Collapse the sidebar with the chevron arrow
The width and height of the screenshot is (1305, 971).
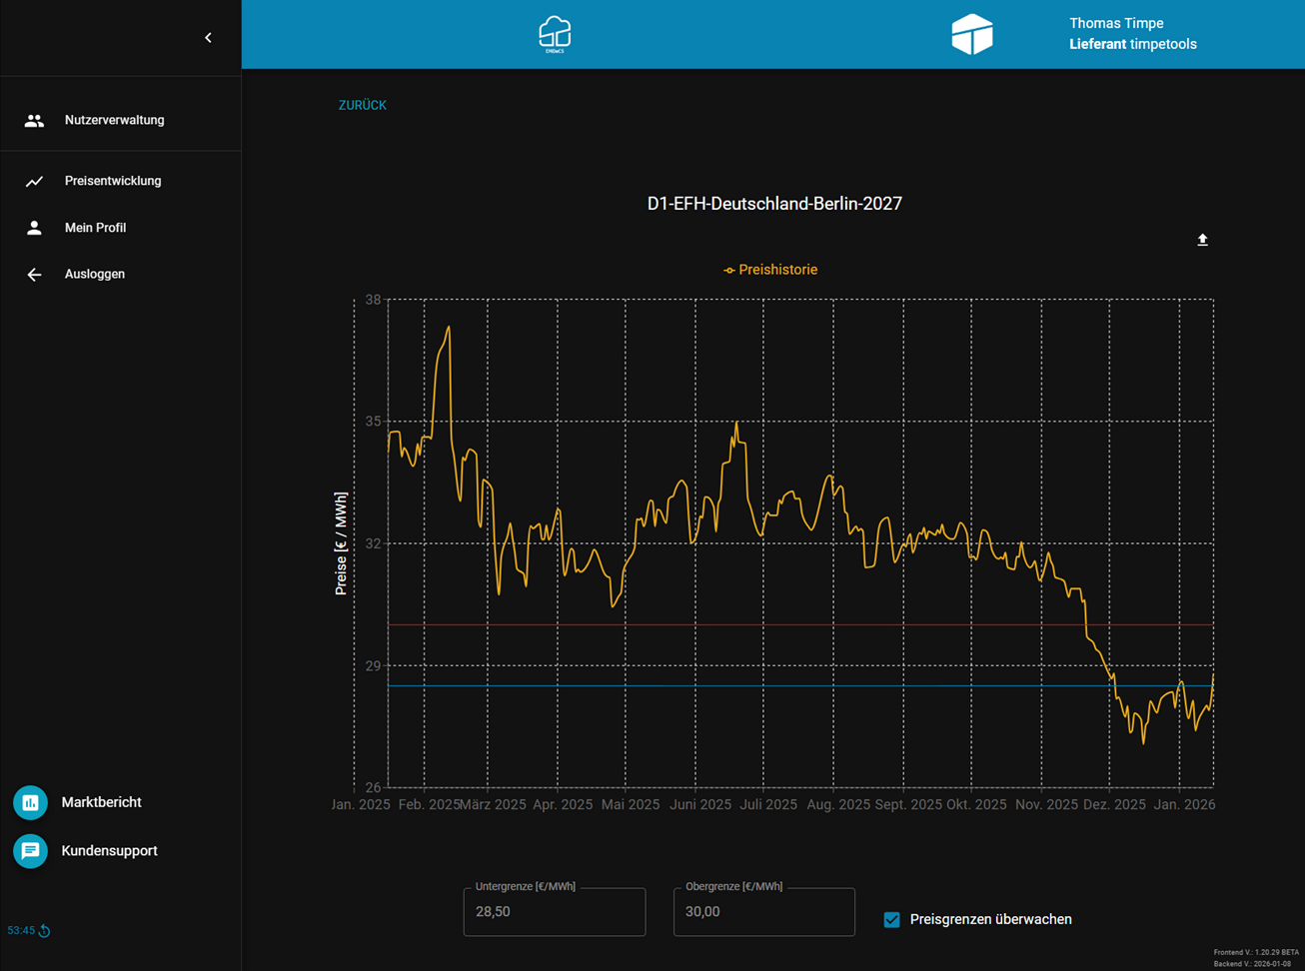208,38
